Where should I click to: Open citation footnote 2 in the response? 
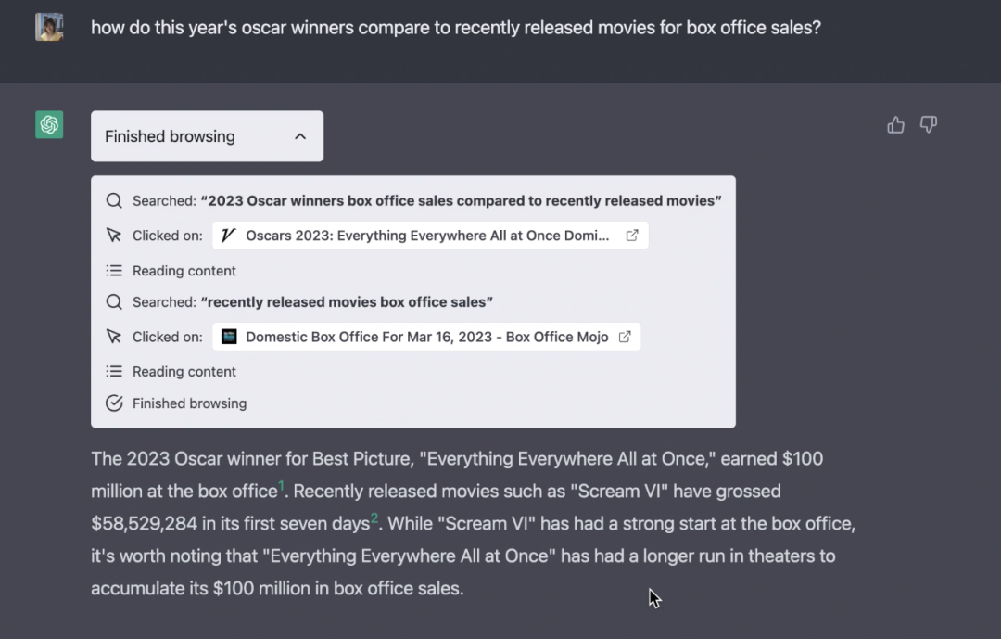pyautogui.click(x=374, y=518)
